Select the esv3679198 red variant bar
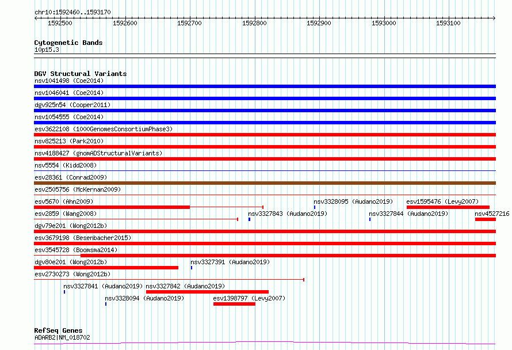The image size is (512, 350). tap(265, 244)
